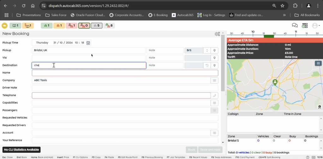
Task: Click the Destination Note field
Action: point(165,65)
